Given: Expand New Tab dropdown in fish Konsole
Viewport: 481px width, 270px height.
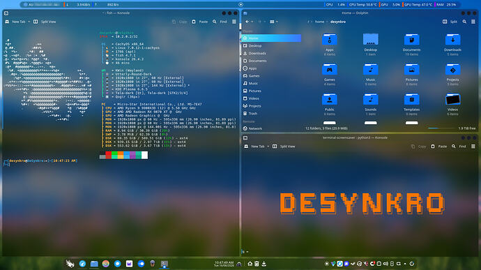Looking at the screenshot, I should 29,22.
